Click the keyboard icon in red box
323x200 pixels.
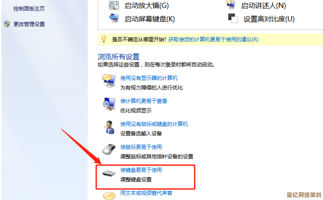tap(109, 173)
